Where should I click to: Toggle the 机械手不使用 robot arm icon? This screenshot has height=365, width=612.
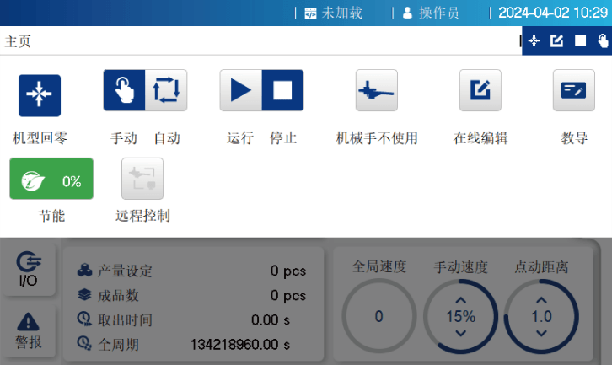coord(376,91)
